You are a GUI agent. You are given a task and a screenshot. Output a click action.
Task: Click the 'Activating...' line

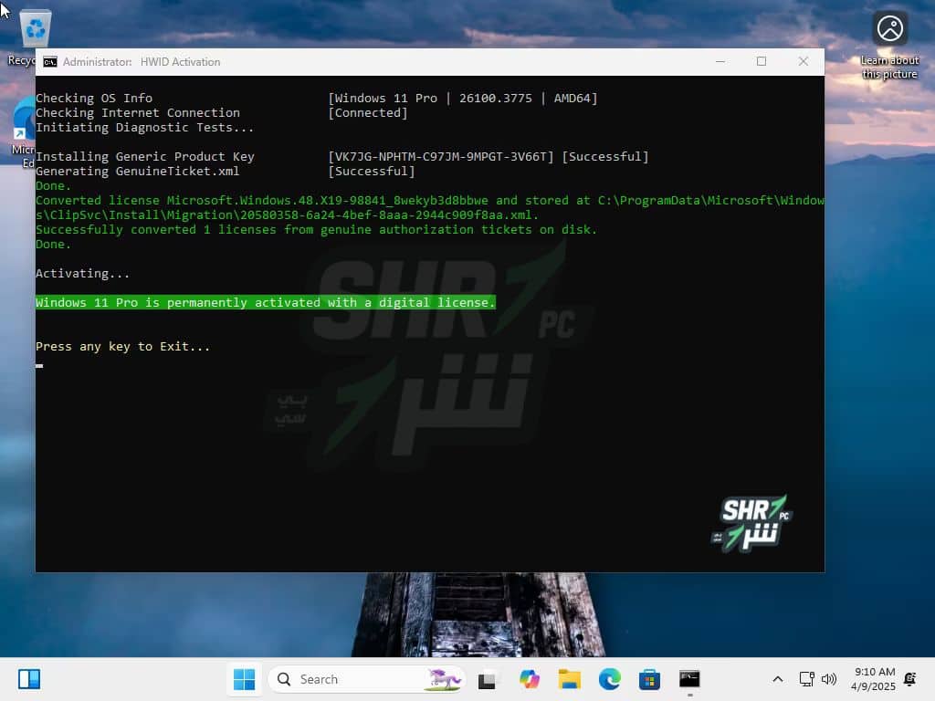pyautogui.click(x=82, y=274)
